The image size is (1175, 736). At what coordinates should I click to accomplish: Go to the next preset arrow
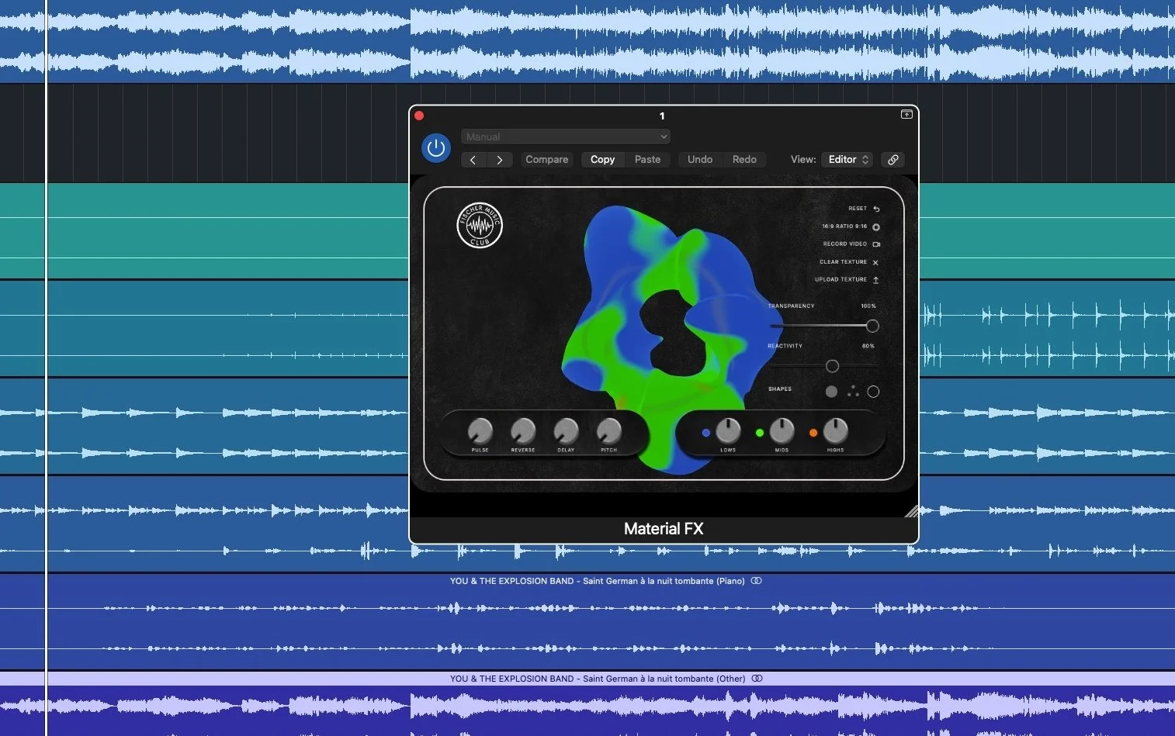(x=500, y=160)
